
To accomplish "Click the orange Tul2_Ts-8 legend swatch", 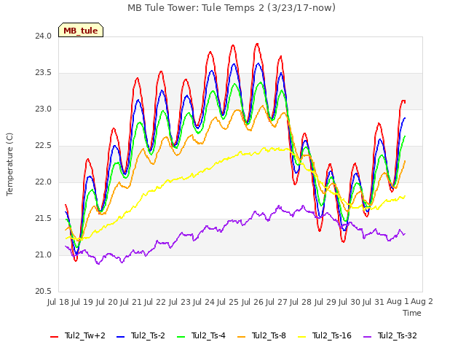I will pos(241,336).
